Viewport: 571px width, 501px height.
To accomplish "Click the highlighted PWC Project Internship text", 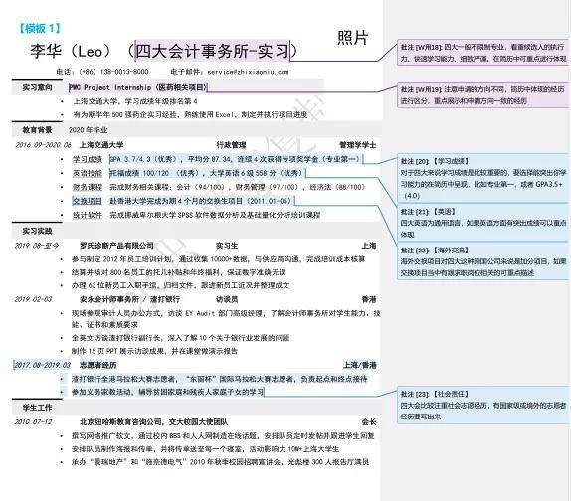I will coord(138,87).
